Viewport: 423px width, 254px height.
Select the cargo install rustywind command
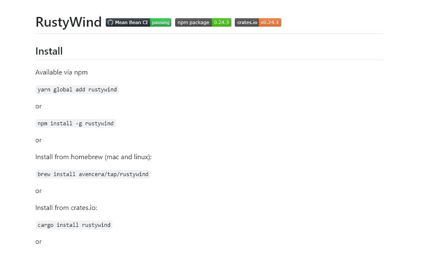(x=74, y=225)
